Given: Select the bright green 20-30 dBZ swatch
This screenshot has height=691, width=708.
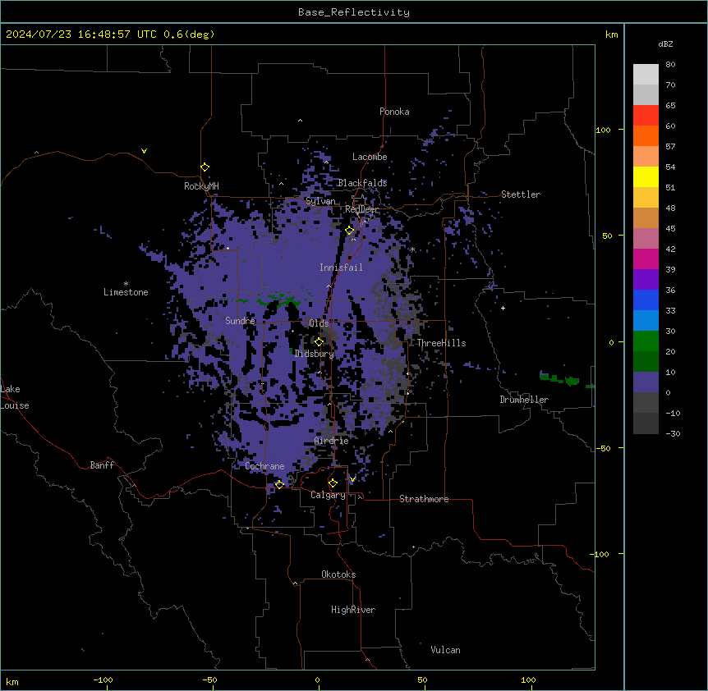Looking at the screenshot, I should [x=646, y=341].
